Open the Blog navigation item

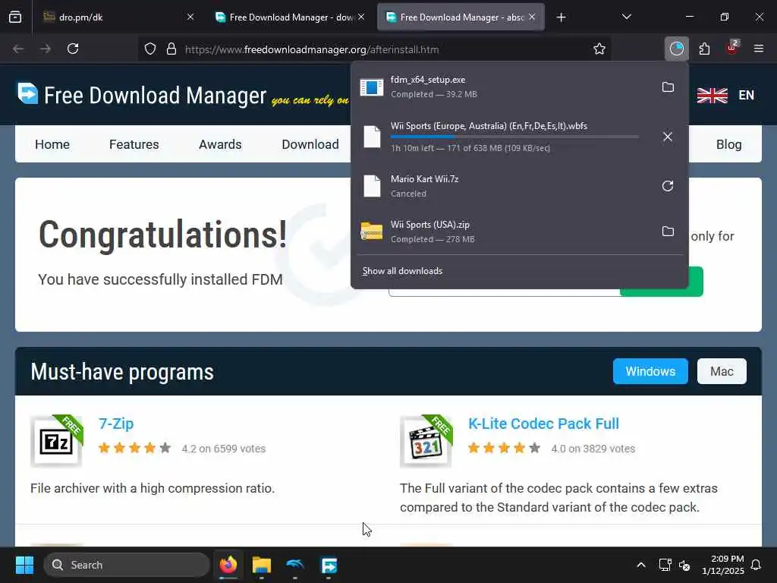click(x=729, y=144)
